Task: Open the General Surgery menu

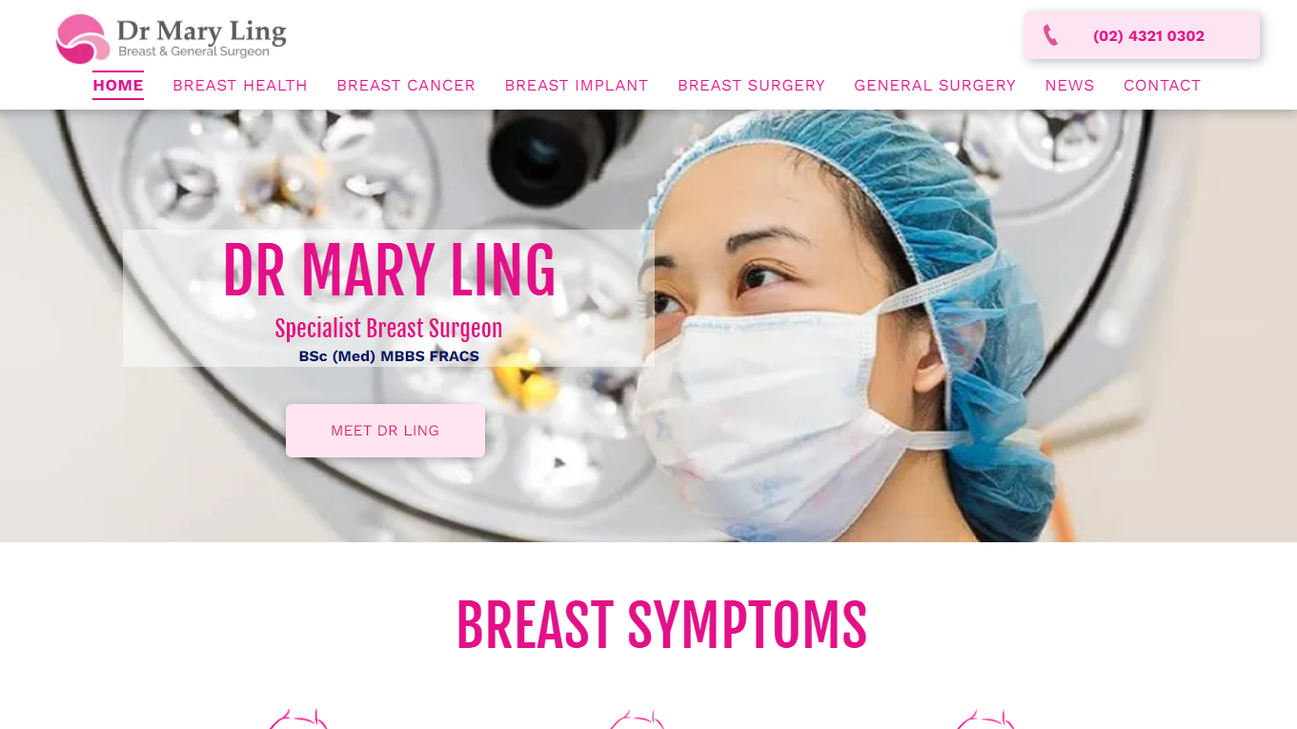Action: click(x=935, y=86)
